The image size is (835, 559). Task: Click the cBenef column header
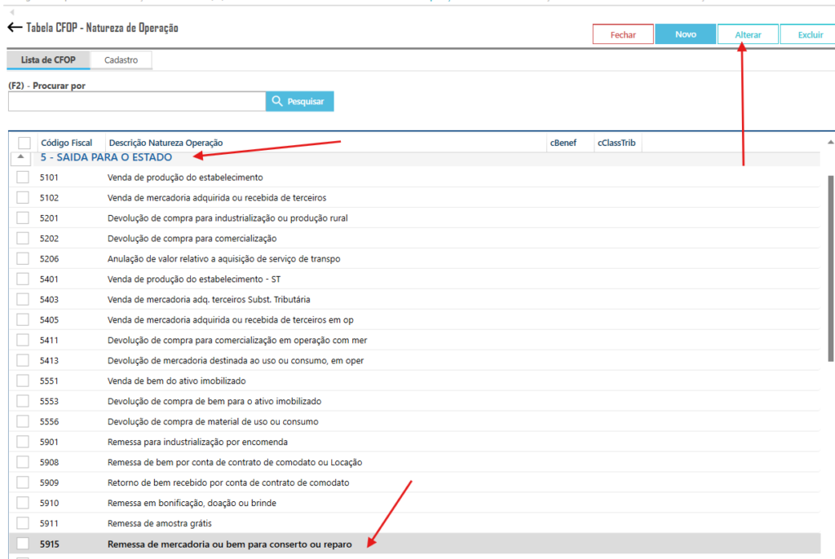(x=563, y=143)
